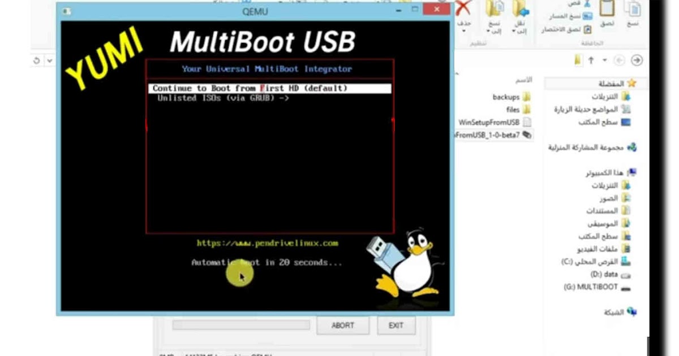The width and height of the screenshot is (679, 356).
Task: Maximize the QEMU window
Action: (416, 10)
